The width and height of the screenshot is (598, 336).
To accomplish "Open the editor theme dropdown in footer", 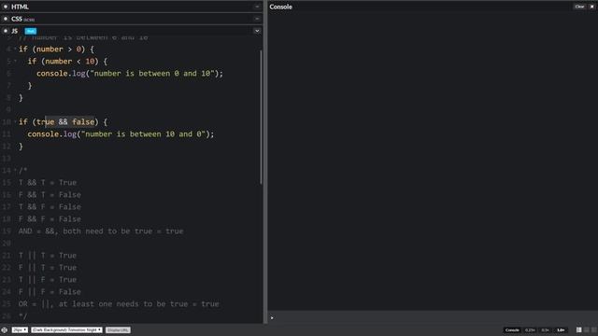I will tap(66, 329).
